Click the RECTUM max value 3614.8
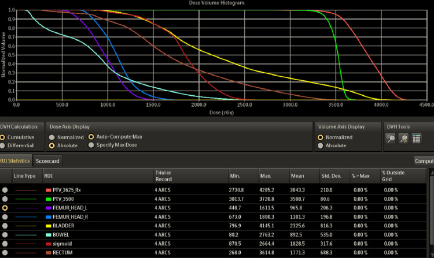The image size is (434, 258). 266,252
